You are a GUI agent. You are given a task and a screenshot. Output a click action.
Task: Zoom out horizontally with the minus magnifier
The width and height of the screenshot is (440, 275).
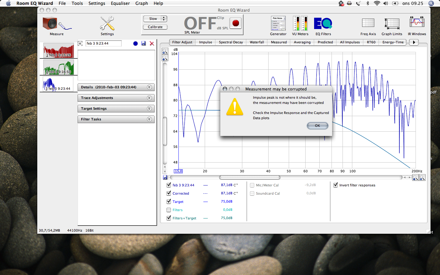(416, 178)
